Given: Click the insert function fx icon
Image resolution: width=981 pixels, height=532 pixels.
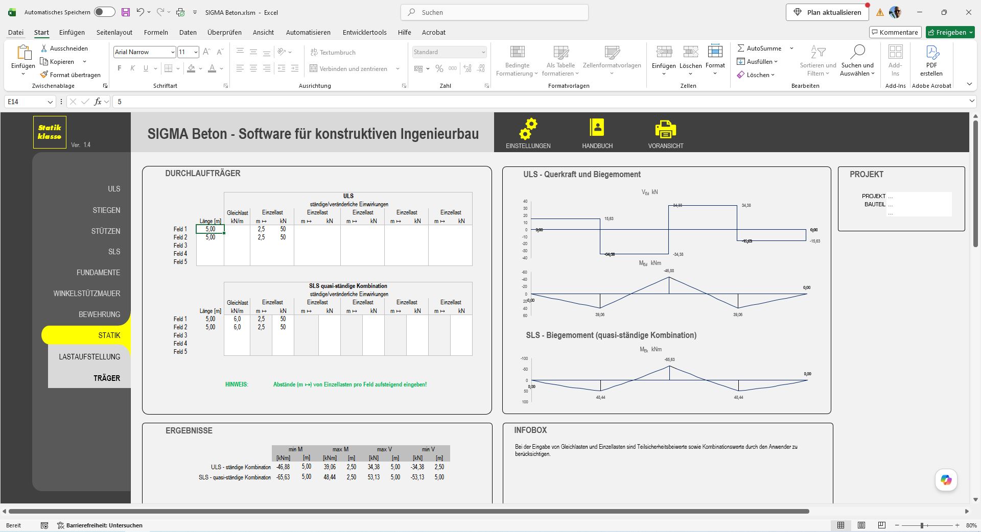Looking at the screenshot, I should coord(98,102).
